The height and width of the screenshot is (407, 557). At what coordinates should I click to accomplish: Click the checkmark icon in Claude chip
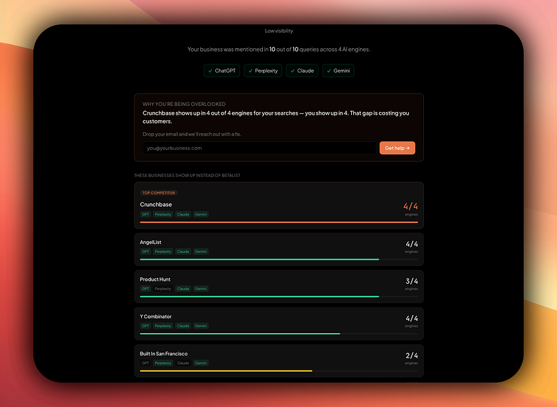click(x=293, y=71)
